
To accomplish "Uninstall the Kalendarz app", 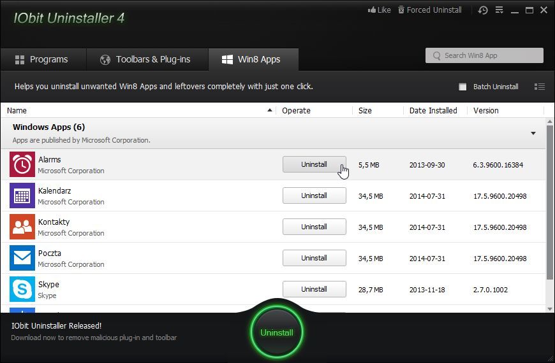I will (x=314, y=196).
